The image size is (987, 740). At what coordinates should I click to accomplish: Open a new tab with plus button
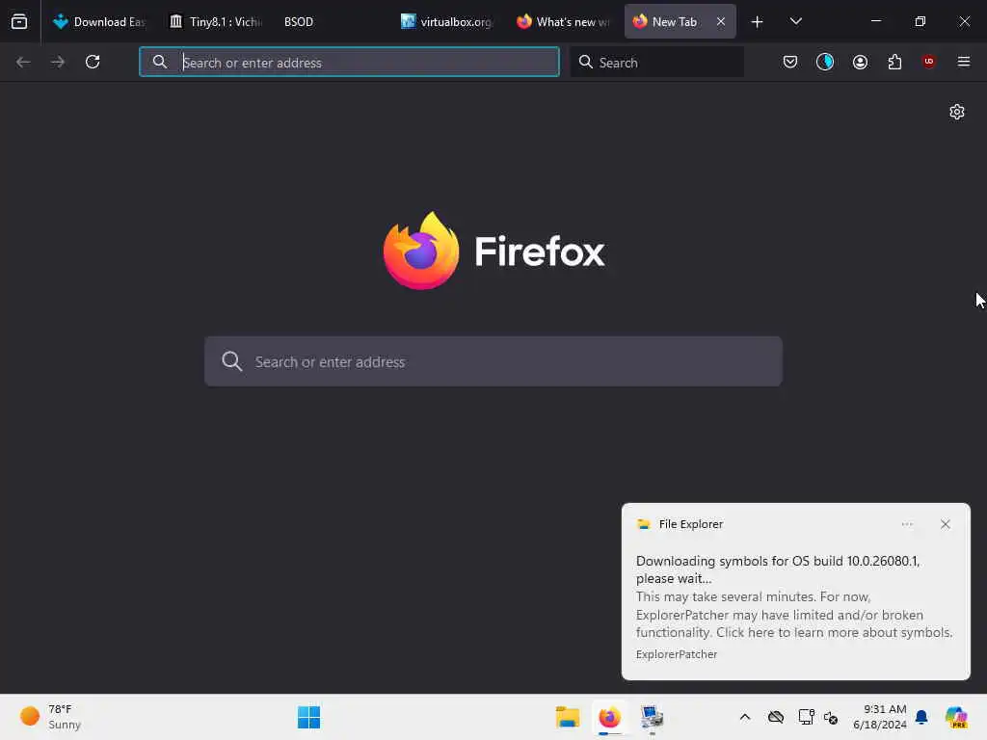click(757, 22)
